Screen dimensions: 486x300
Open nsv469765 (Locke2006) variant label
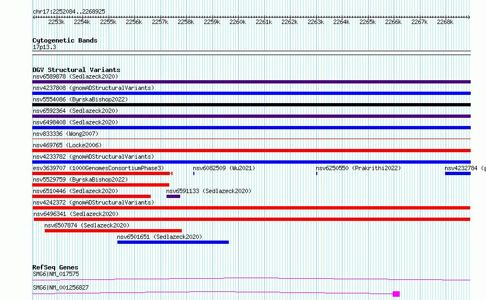67,145
